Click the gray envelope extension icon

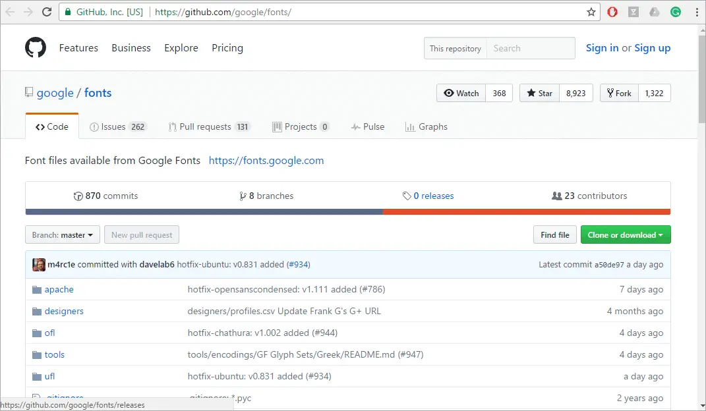click(633, 12)
